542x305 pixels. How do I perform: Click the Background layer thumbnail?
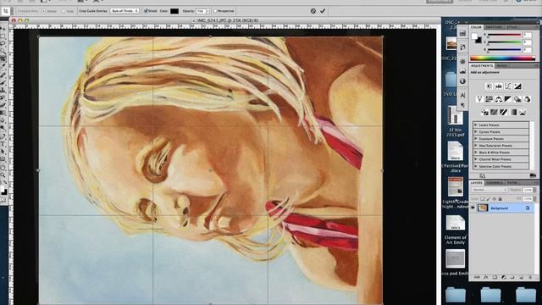[x=483, y=208]
